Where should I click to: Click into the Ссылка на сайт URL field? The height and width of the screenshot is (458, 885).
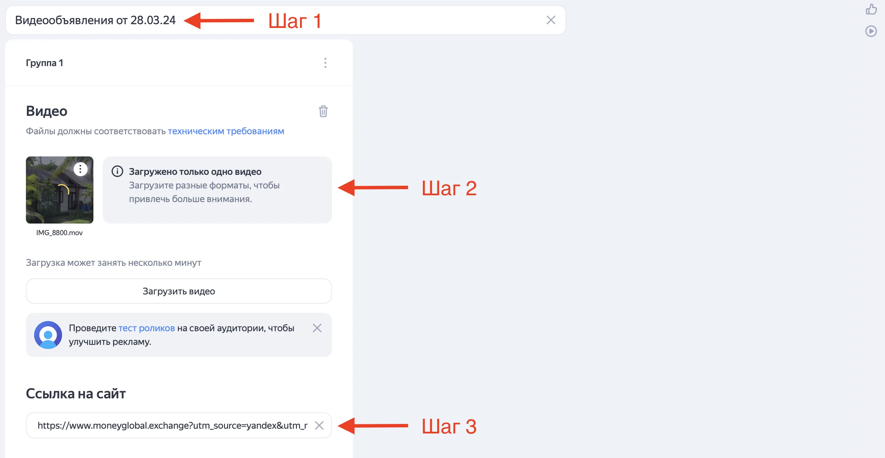(x=172, y=425)
